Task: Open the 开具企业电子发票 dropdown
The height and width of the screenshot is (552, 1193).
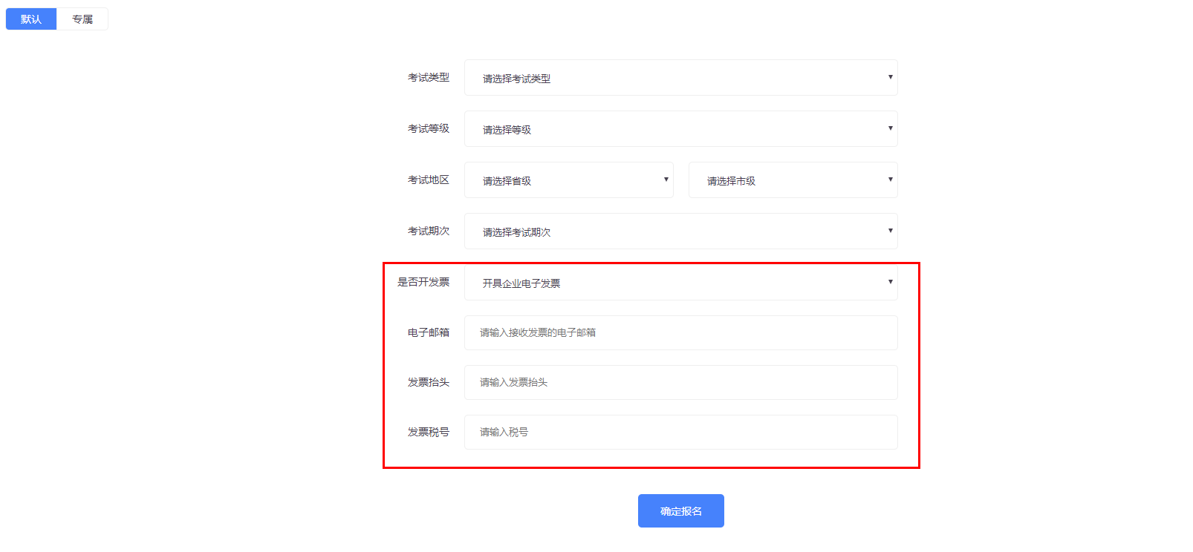Action: (680, 283)
